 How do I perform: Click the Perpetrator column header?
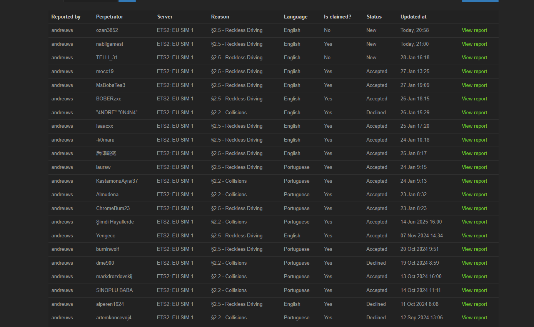point(110,17)
